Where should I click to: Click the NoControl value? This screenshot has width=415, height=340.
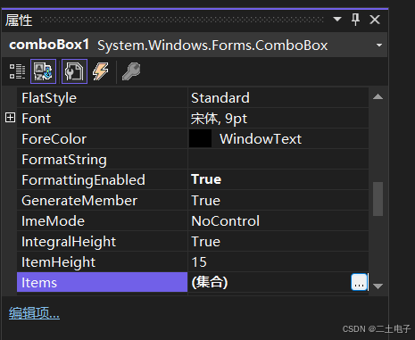(226, 221)
